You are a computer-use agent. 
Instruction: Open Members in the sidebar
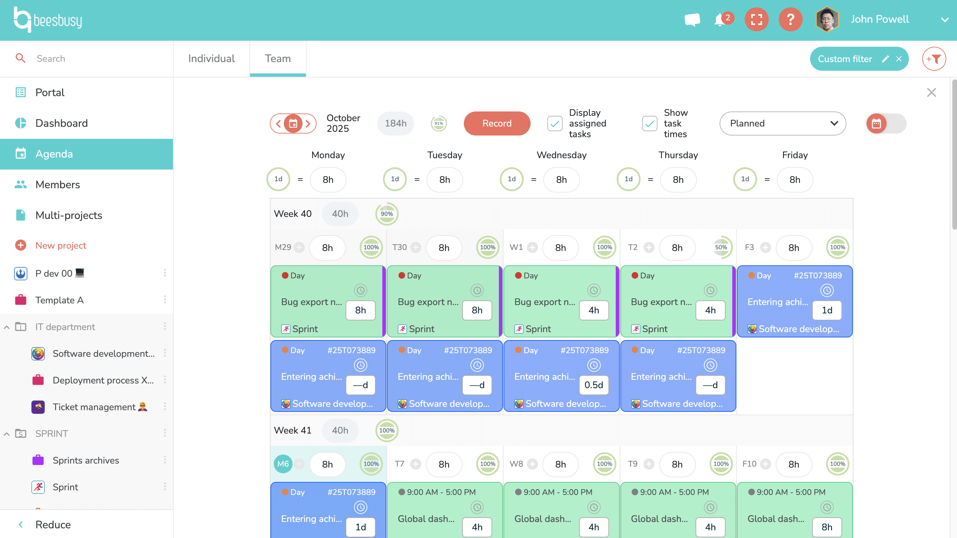click(x=57, y=185)
